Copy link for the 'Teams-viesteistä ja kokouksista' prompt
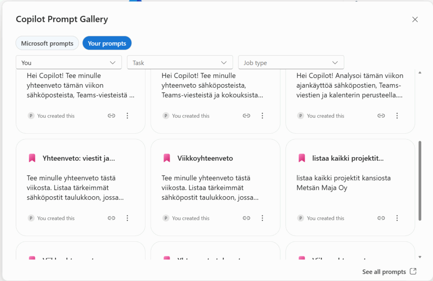Screen dimensions: 433x281 point(247,116)
